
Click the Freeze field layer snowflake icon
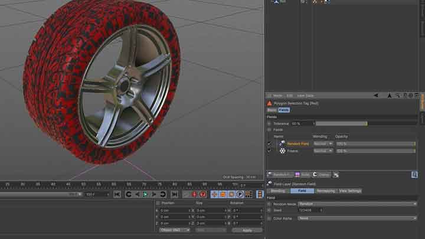pyautogui.click(x=282, y=151)
